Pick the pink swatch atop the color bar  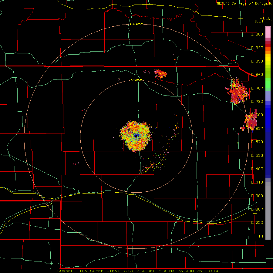click(x=268, y=32)
